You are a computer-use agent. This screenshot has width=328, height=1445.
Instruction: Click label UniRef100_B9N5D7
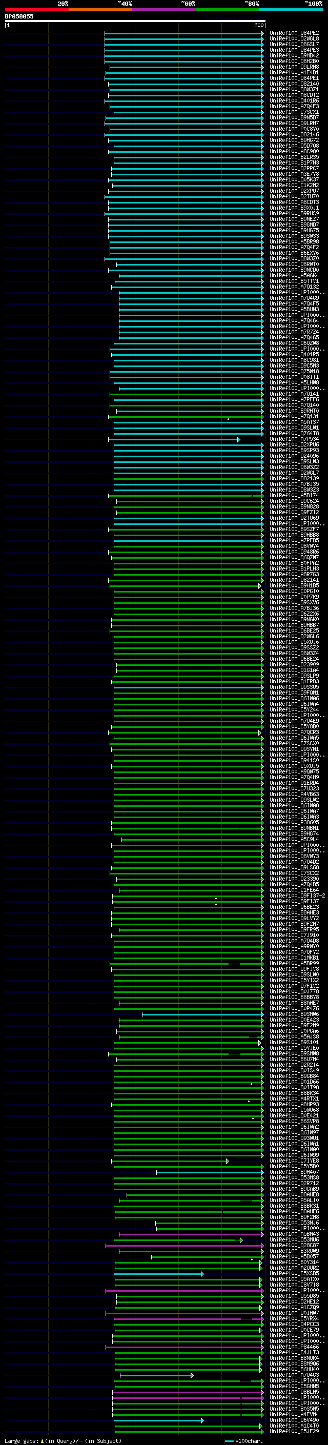pos(294,118)
